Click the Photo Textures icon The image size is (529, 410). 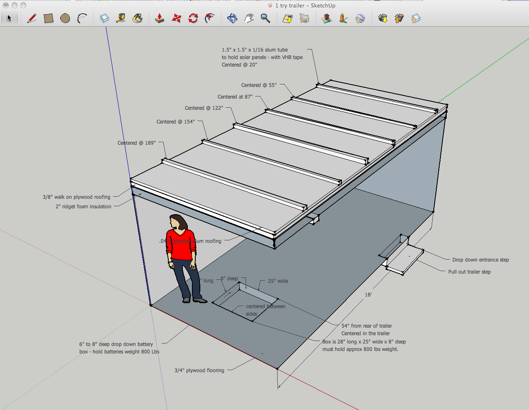343,18
